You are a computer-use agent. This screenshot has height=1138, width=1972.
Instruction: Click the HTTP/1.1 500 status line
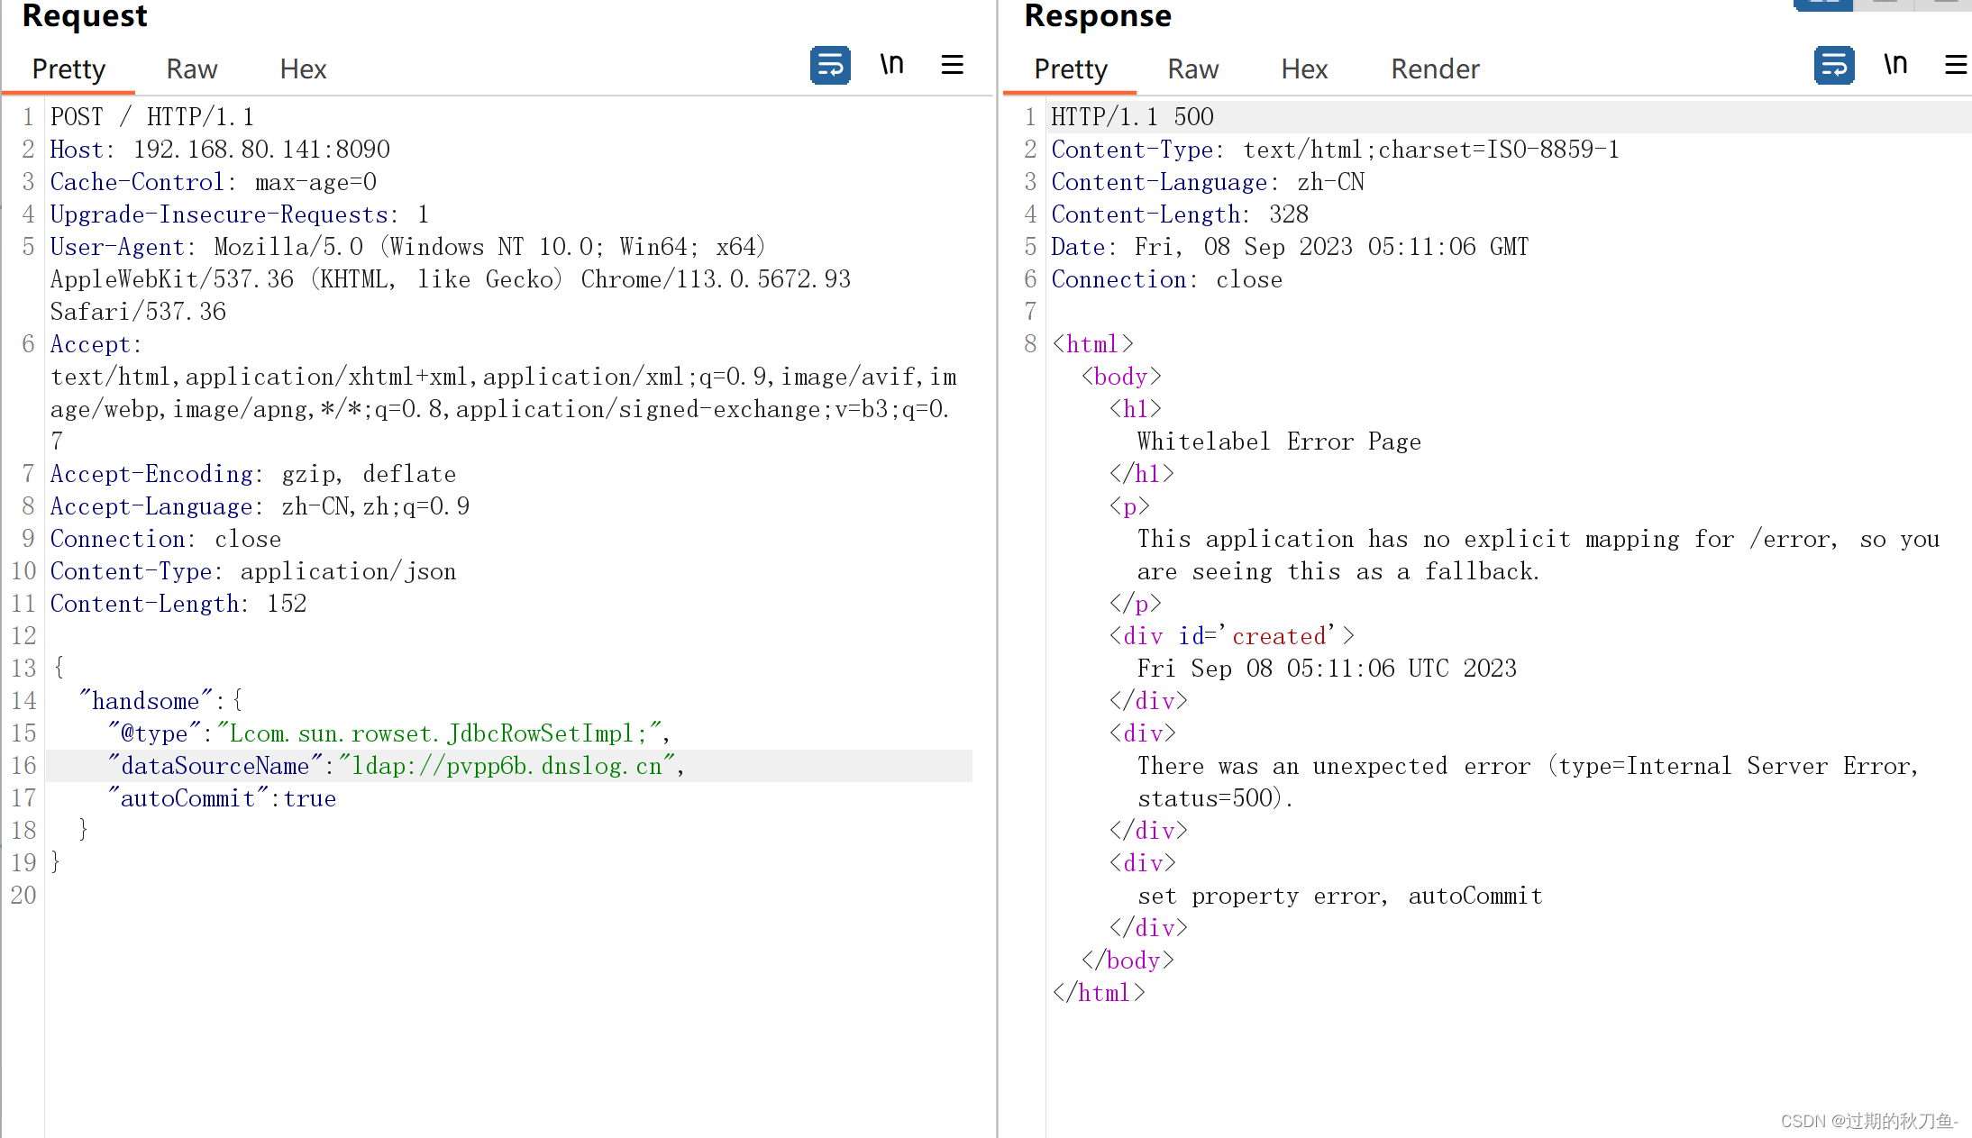coord(1133,117)
